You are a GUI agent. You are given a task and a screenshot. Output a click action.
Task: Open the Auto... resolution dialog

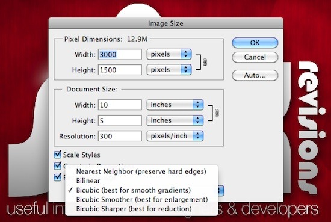255,75
